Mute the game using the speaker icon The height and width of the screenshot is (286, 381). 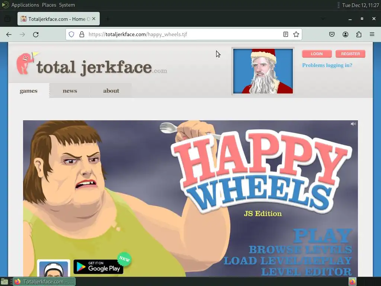click(x=353, y=124)
